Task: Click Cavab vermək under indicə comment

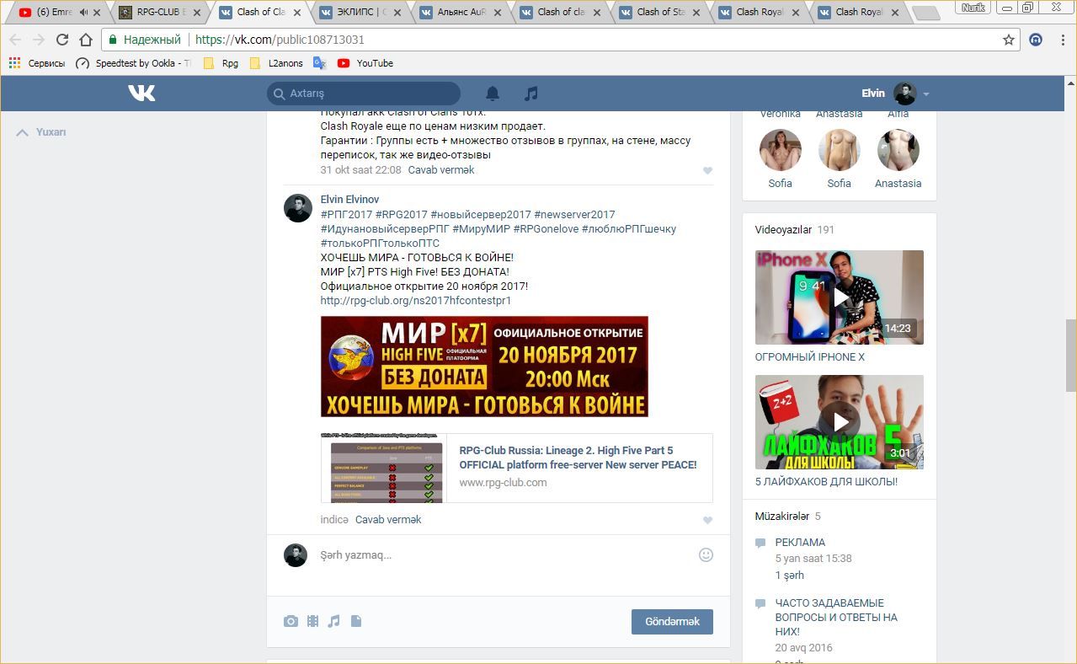Action: click(388, 519)
